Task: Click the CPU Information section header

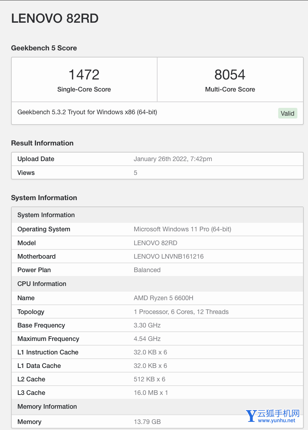Action: 42,284
